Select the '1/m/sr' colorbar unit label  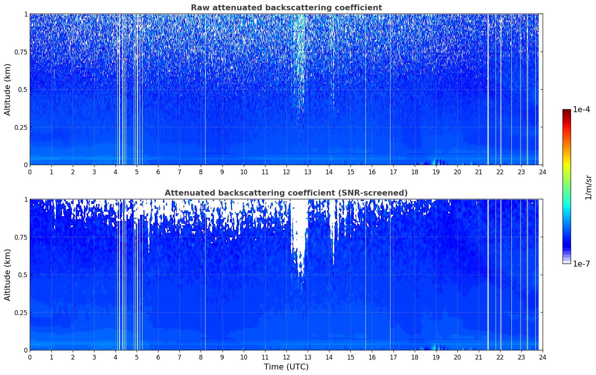pyautogui.click(x=588, y=187)
